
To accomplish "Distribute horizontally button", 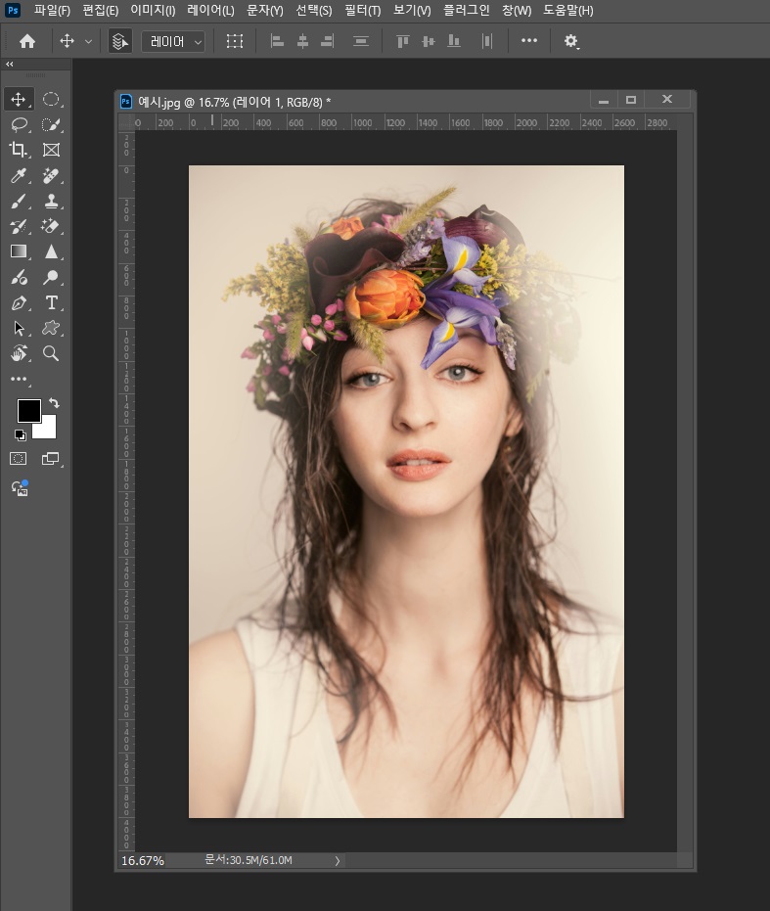I will [x=487, y=41].
